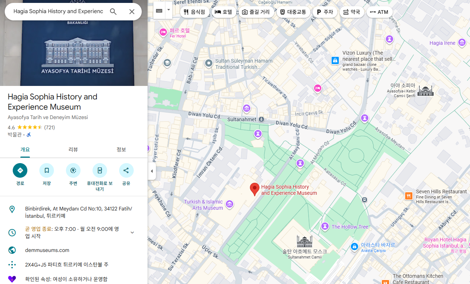Click the Sultanahmet tram station icon
Screen dimensions: 470x284
[261, 119]
